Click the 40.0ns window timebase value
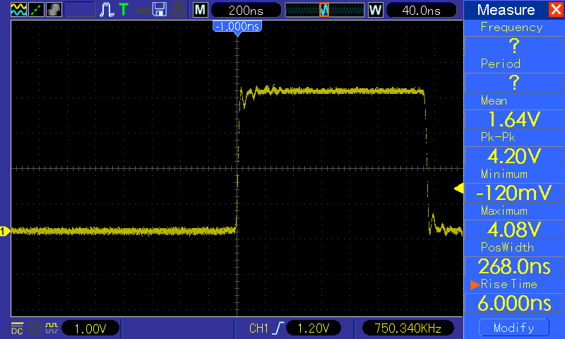 click(421, 10)
